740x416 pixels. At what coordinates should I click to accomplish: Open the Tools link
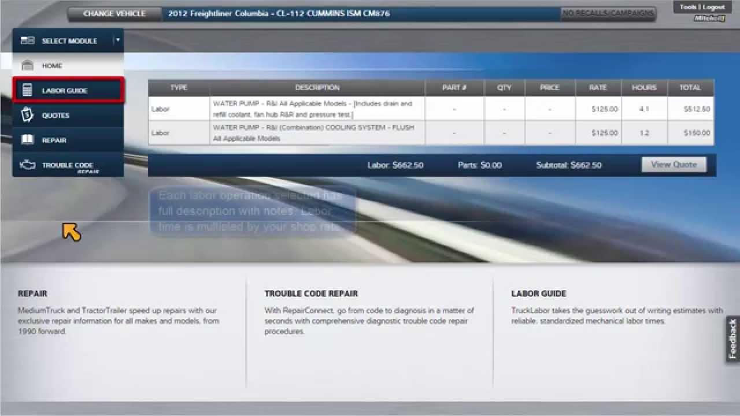click(688, 7)
